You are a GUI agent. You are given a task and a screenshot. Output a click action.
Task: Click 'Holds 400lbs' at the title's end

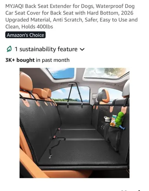[37, 26]
